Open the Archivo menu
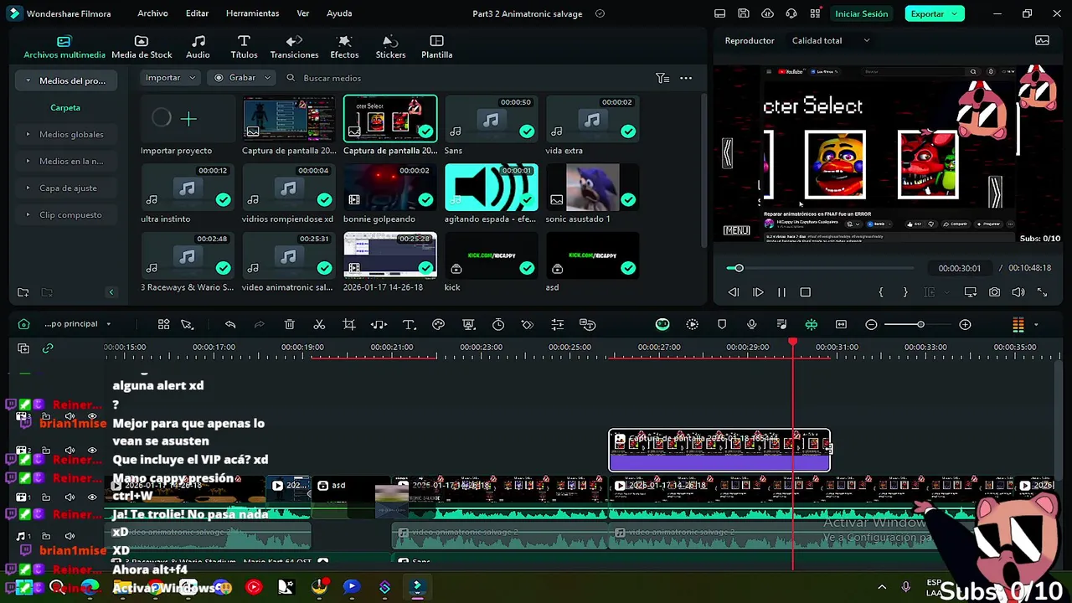Image resolution: width=1072 pixels, height=603 pixels. tap(152, 13)
